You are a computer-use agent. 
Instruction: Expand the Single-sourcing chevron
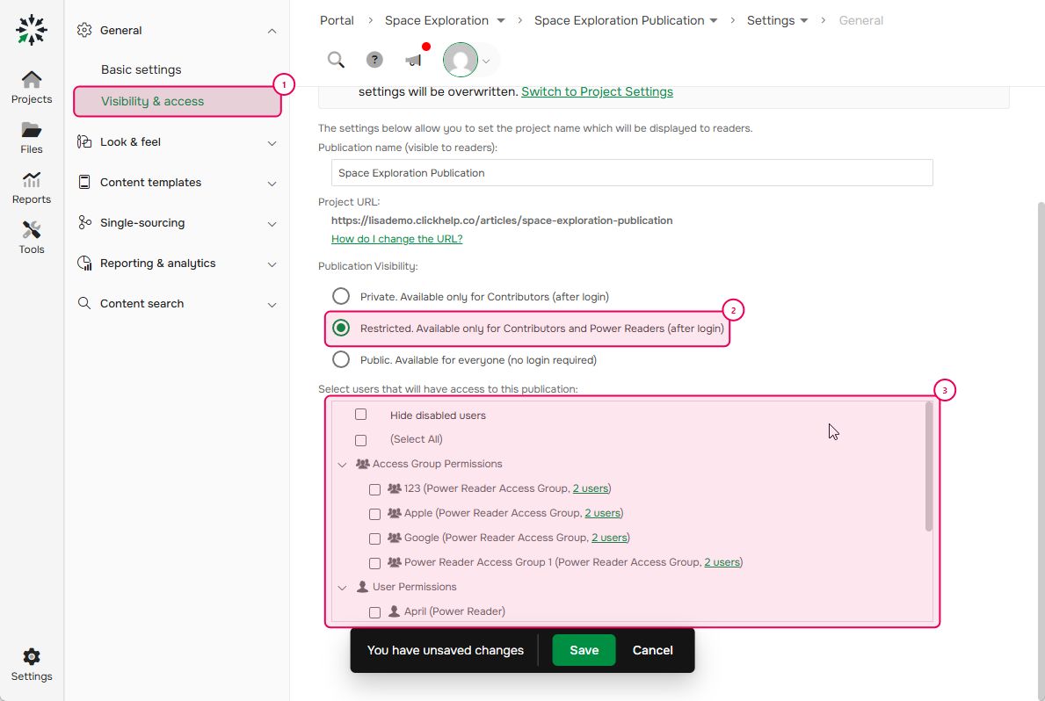click(272, 225)
